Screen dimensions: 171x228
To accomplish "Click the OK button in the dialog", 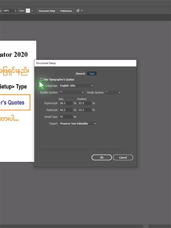I will point(102,157).
